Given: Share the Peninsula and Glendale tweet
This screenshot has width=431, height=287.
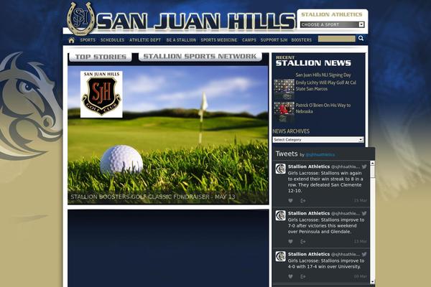Looking at the screenshot, I should [x=303, y=242].
